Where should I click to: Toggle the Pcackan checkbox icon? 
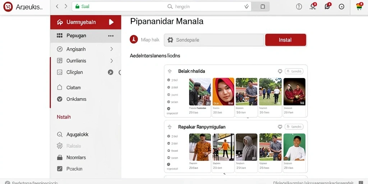pos(60,169)
